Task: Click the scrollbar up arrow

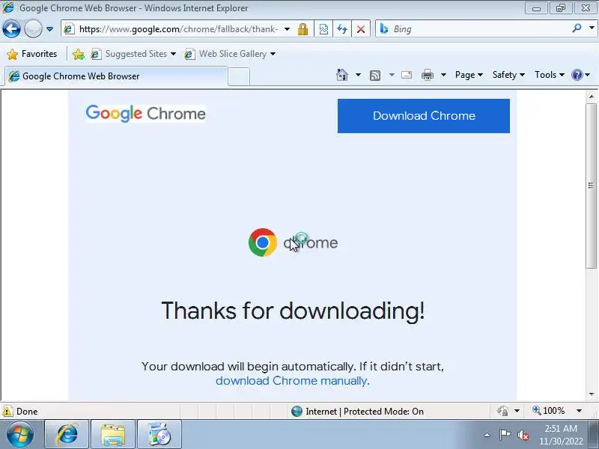Action: coord(592,97)
